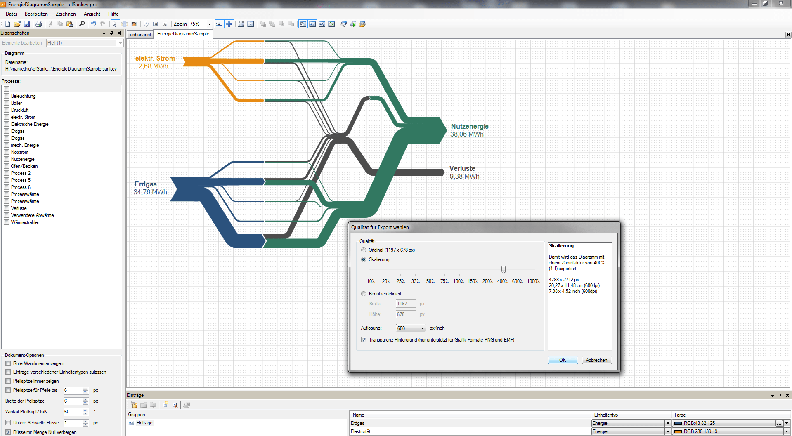Screen dimensions: 792x436
Task: Open the Zoom percentage dropdown
Action: [209, 24]
